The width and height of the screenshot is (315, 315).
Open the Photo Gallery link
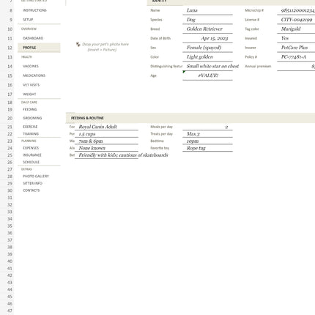click(36, 176)
